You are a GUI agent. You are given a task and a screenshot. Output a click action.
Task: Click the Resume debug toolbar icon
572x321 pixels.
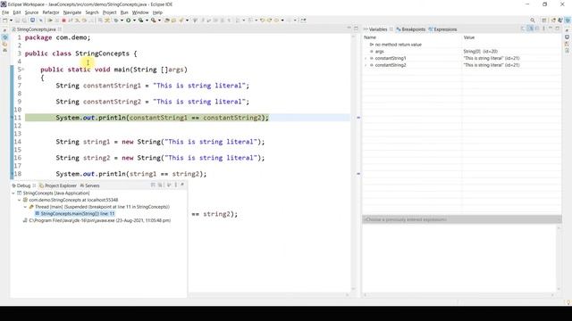[x=50, y=21]
